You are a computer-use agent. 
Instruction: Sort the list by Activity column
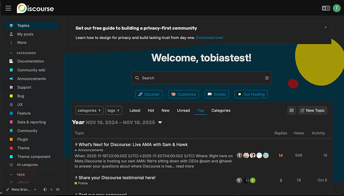319,133
